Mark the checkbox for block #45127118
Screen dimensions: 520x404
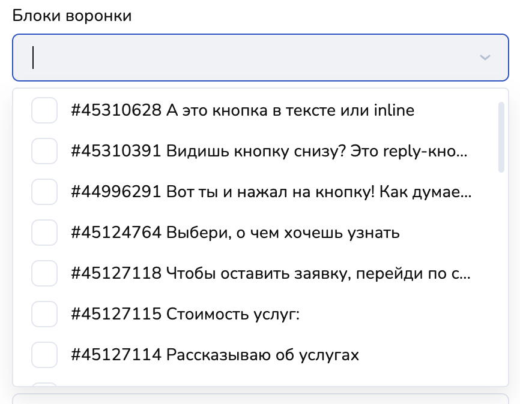[x=44, y=273]
